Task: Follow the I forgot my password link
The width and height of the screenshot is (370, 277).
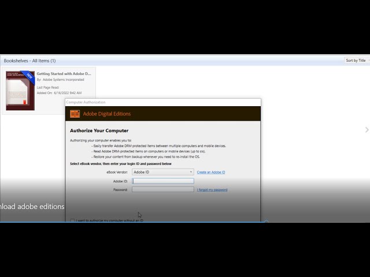Action: [212, 190]
